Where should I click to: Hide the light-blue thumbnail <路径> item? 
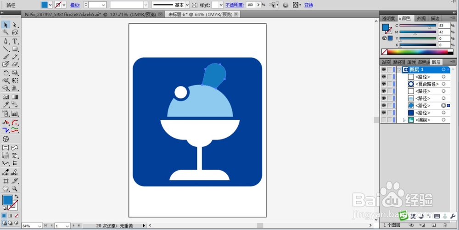(383, 98)
